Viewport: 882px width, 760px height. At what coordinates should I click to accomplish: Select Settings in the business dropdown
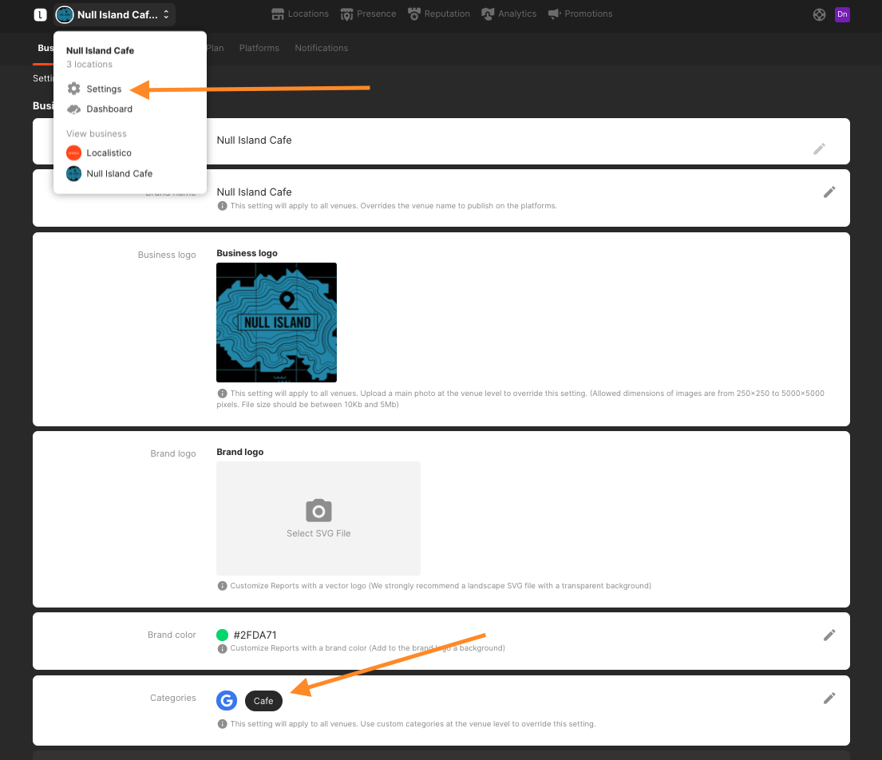click(104, 89)
